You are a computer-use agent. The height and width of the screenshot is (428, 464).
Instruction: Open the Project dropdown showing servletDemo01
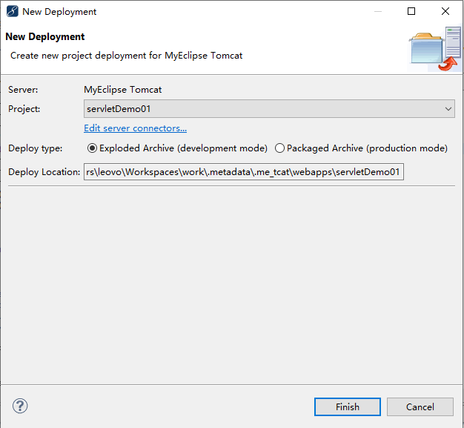tap(269, 109)
